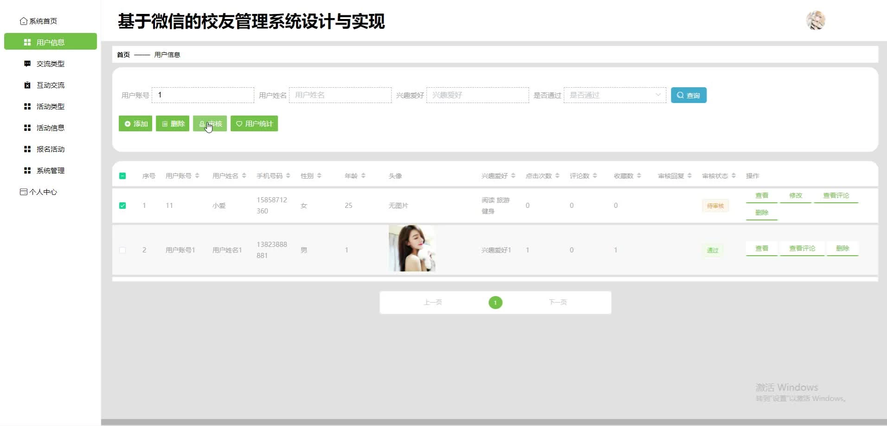Viewport: 887px width, 426px height.
Task: Click the 无图片 cell in 小爱's row
Action: pyautogui.click(x=398, y=206)
